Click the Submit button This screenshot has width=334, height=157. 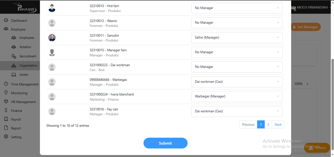(165, 143)
